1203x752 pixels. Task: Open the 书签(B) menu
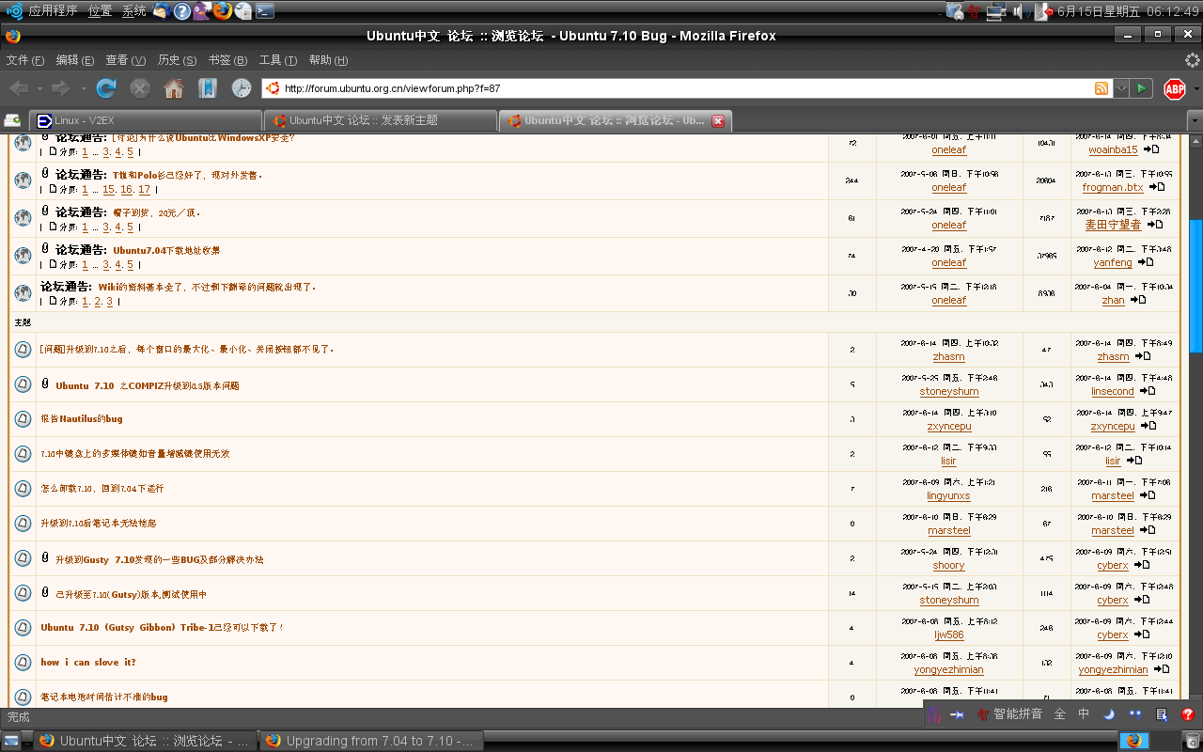pyautogui.click(x=227, y=60)
